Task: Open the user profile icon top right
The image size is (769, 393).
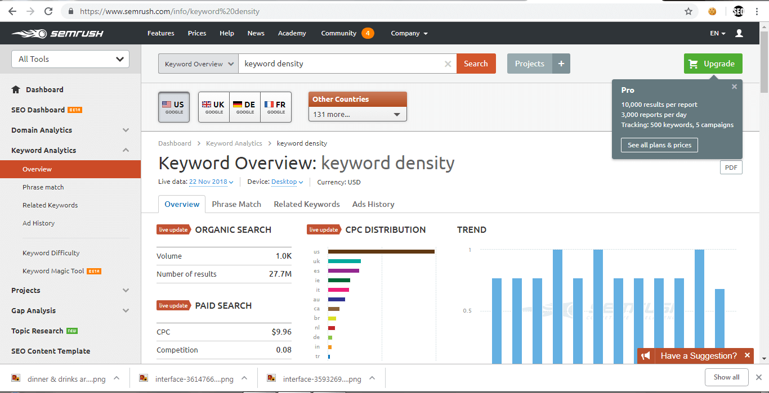Action: [739, 33]
